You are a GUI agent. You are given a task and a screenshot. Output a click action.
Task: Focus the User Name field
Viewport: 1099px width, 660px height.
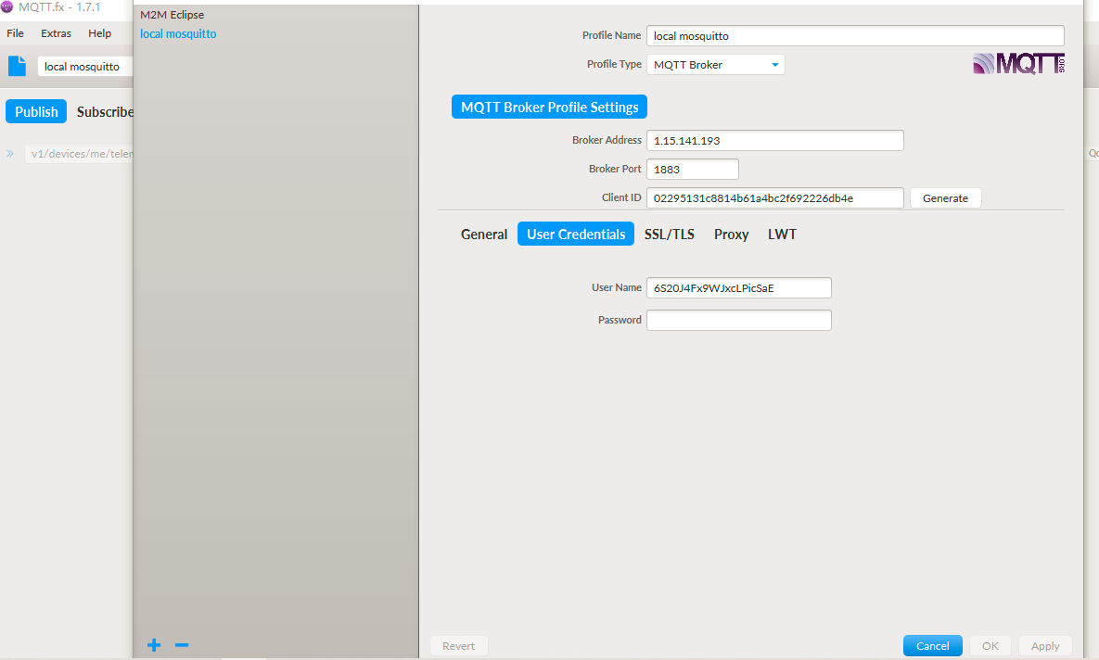(x=739, y=288)
